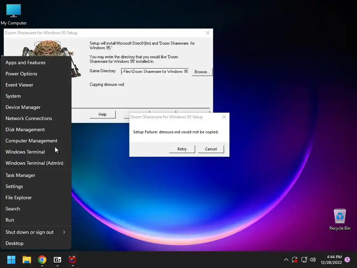Open Google Chrome from the taskbar
The image size is (357, 268).
[x=42, y=260]
